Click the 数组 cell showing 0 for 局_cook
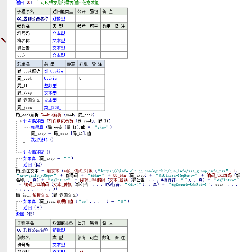Image resolution: width=245 pixels, height=252 pixels. (x=84, y=78)
